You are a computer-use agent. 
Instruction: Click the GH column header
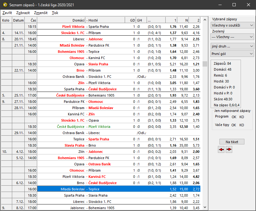click(x=141, y=20)
